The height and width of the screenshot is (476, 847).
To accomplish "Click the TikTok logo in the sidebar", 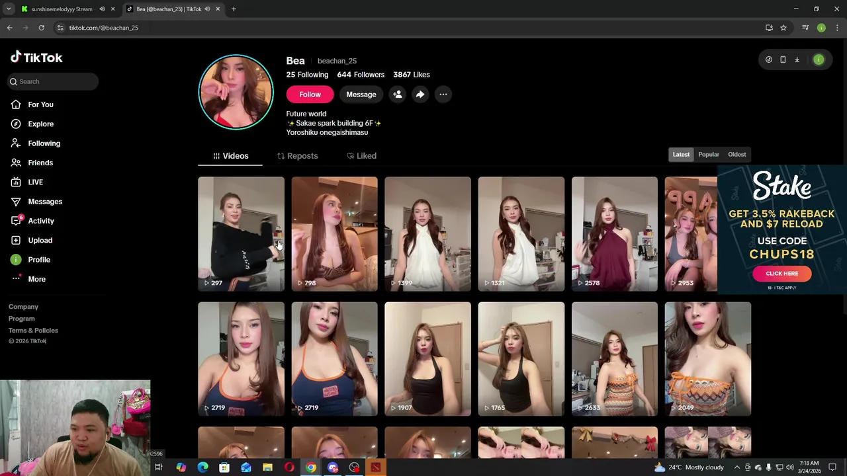I will coord(36,58).
